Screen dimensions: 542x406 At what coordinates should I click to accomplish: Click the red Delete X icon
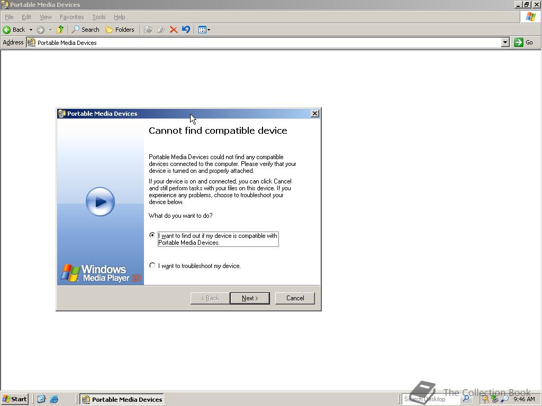(174, 30)
